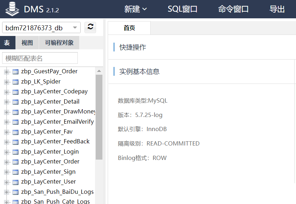296x204 pixels.
Task: Select the zbp_LayCenter_Sign table
Action: pyautogui.click(x=48, y=172)
